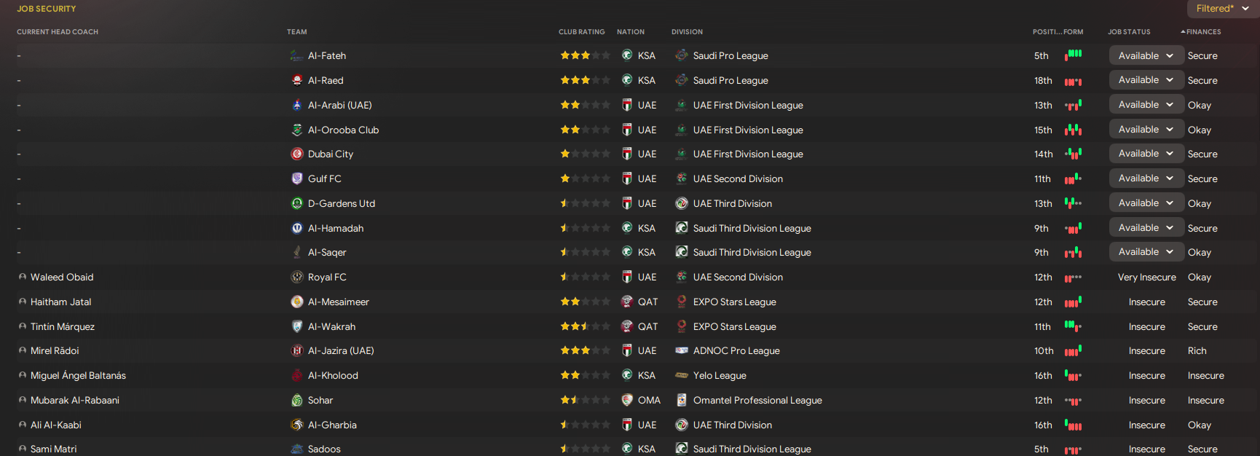1260x456 pixels.
Task: Click the Qatar flag next to Al-Mesaimeer
Action: click(x=626, y=302)
